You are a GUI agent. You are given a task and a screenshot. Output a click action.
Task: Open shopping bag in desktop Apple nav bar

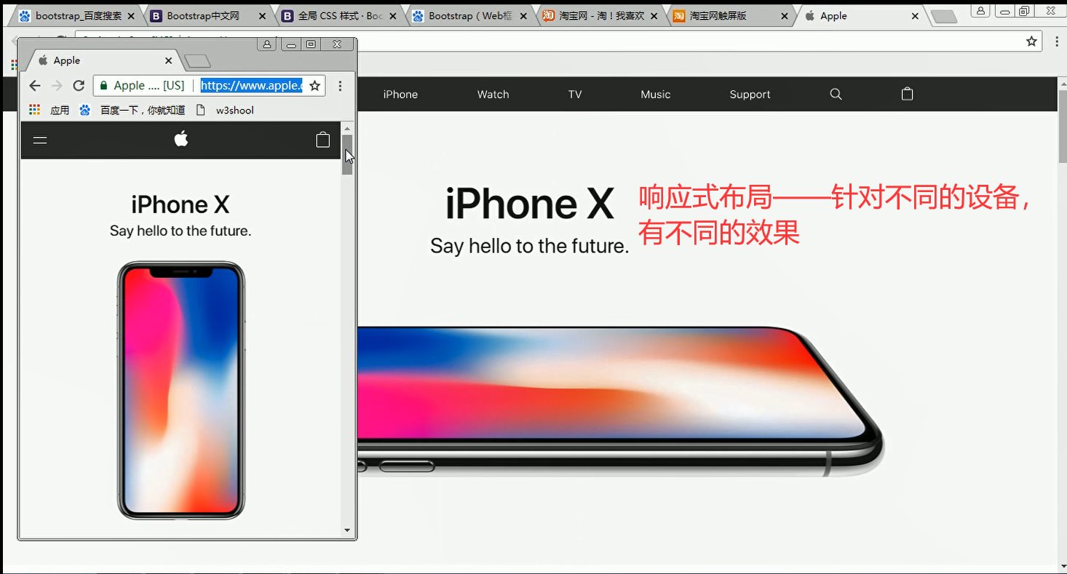point(907,94)
